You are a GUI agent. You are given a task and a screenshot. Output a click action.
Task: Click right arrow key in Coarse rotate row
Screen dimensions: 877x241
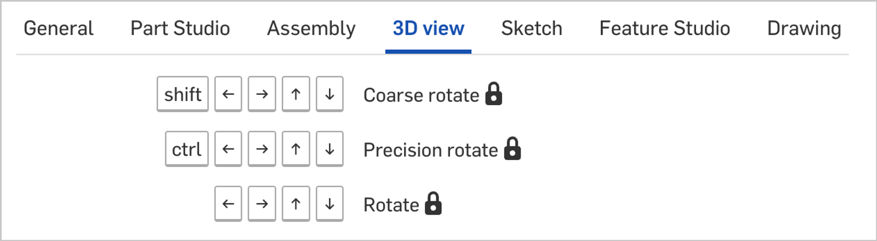tap(262, 94)
